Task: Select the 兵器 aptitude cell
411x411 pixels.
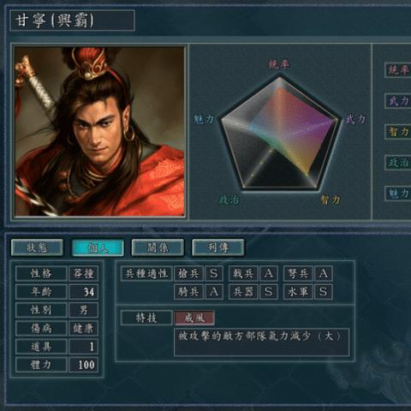Action: pos(253,292)
